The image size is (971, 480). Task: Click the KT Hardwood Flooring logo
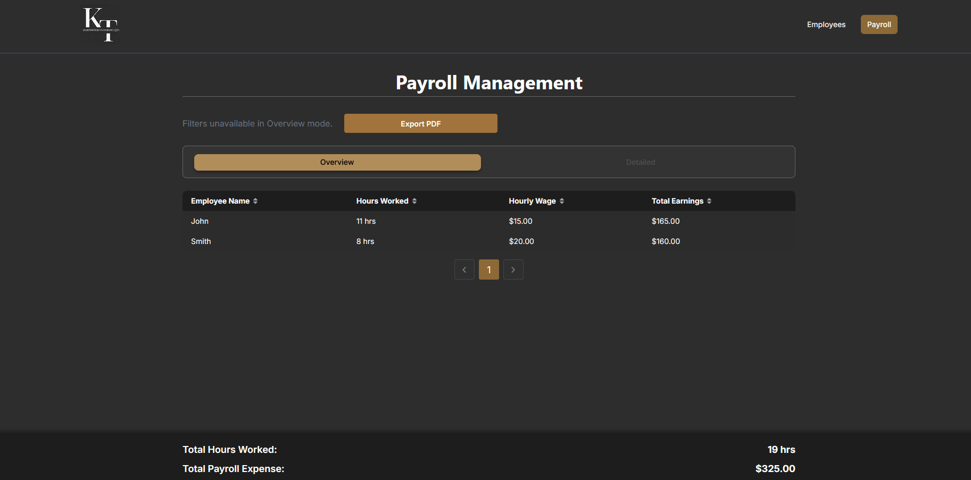coord(101,24)
